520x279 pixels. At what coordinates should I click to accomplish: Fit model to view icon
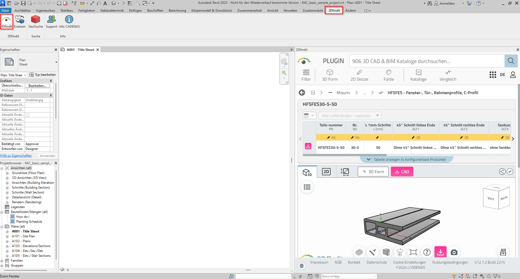[x=413, y=252]
